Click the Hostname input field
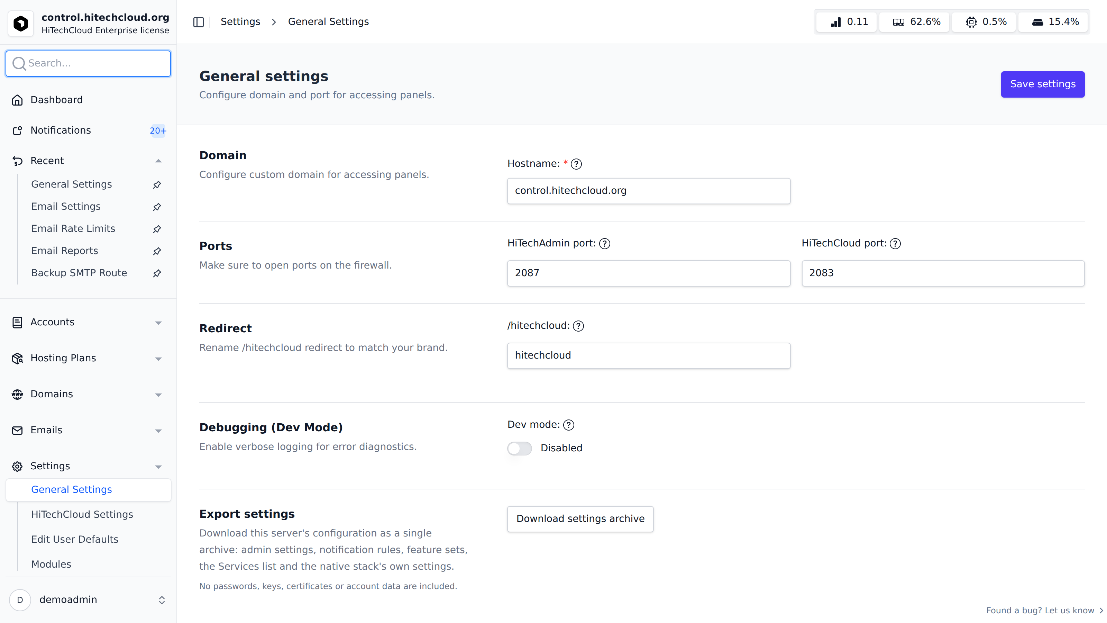The height and width of the screenshot is (623, 1107). point(649,191)
